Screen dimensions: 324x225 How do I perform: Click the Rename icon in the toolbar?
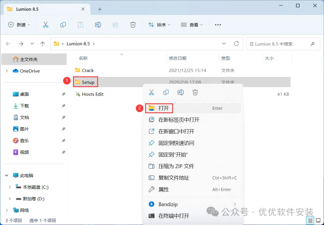point(98,25)
